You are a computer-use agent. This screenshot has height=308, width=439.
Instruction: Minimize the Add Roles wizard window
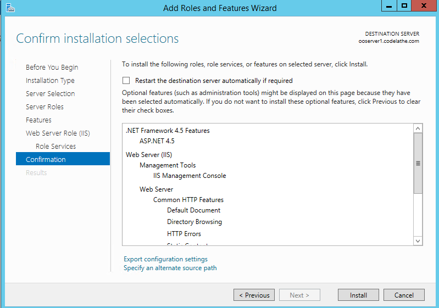[388, 6]
